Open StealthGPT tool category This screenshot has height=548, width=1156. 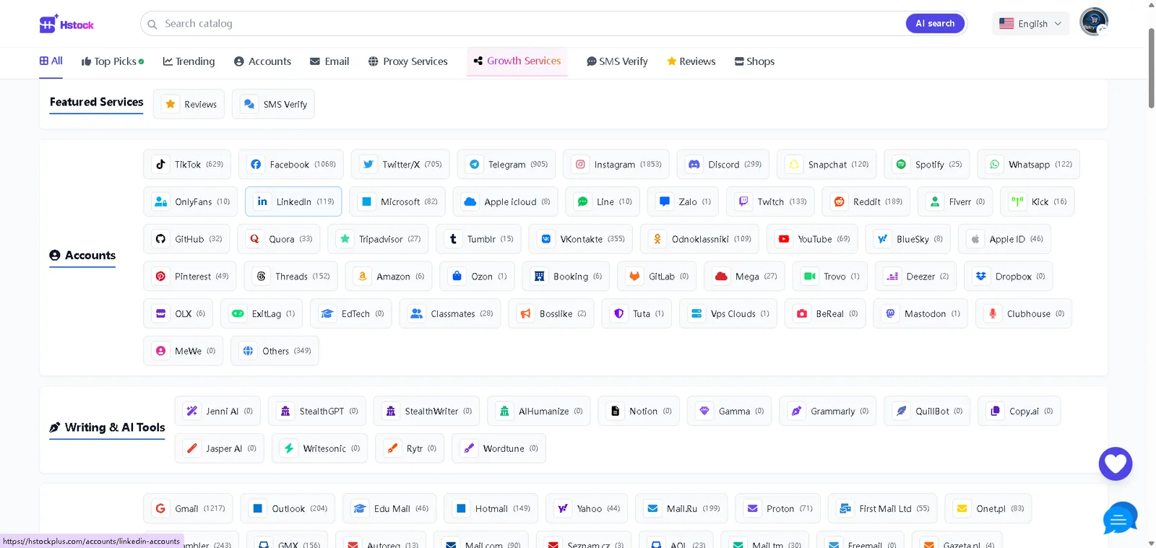point(317,411)
